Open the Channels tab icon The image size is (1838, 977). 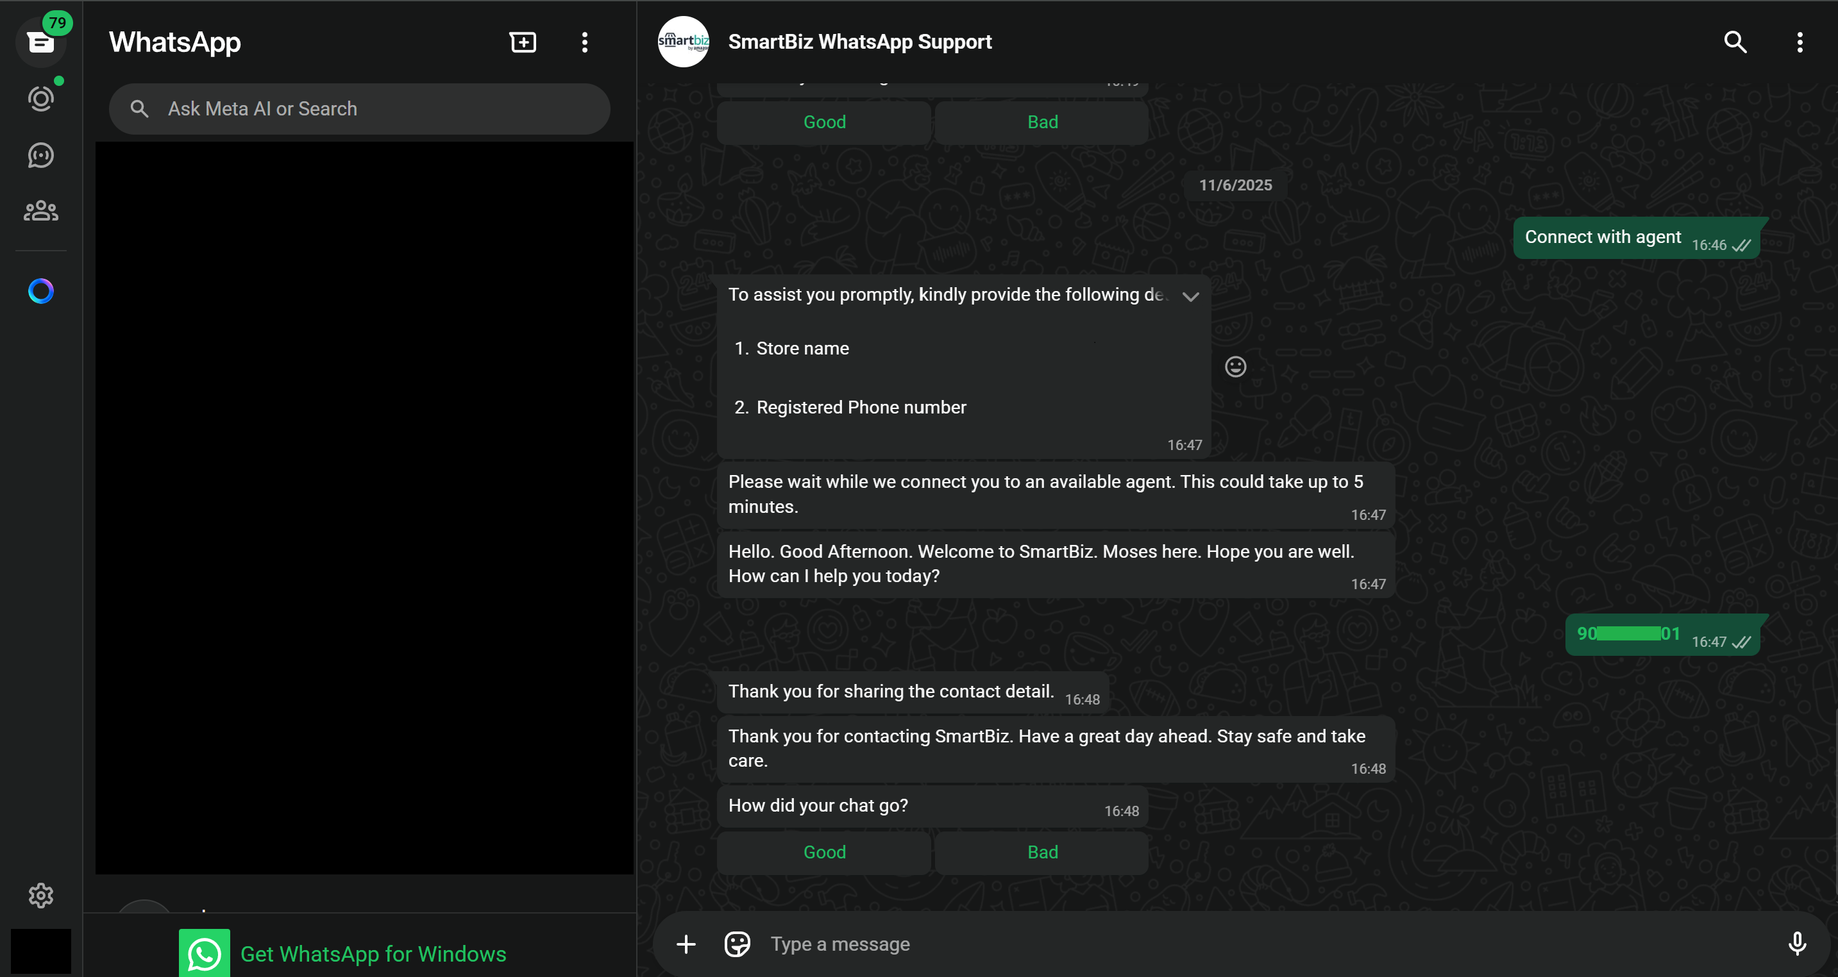point(40,154)
